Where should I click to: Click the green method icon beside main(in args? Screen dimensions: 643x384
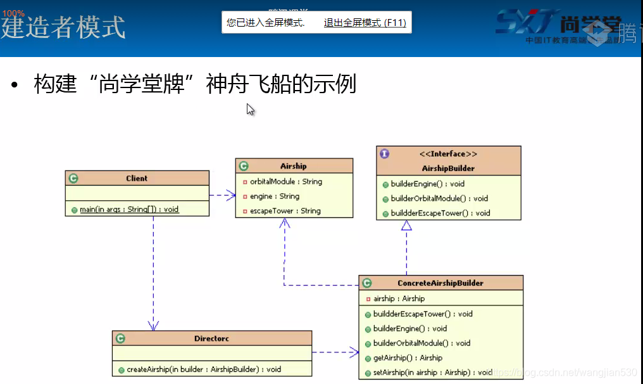(x=74, y=210)
